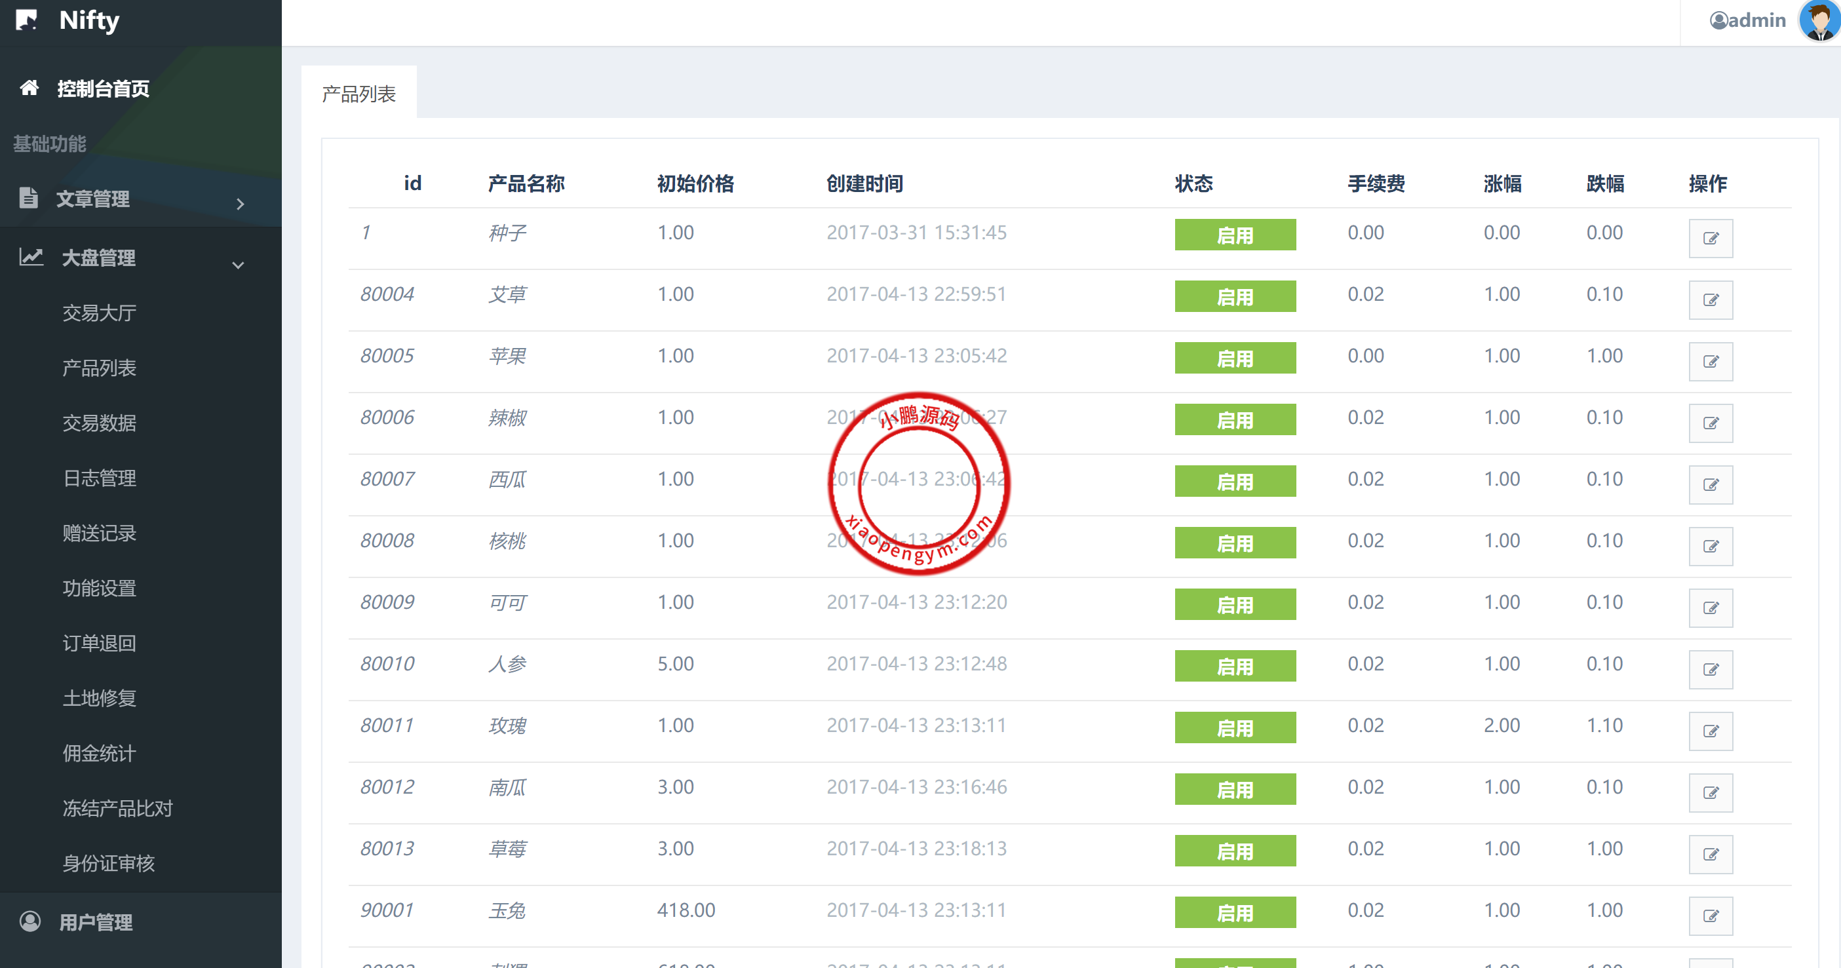
Task: Toggle 启用 status for 苹果 product
Action: [x=1234, y=358]
